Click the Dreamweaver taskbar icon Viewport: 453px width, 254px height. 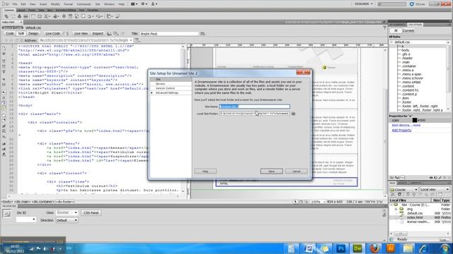point(357,248)
